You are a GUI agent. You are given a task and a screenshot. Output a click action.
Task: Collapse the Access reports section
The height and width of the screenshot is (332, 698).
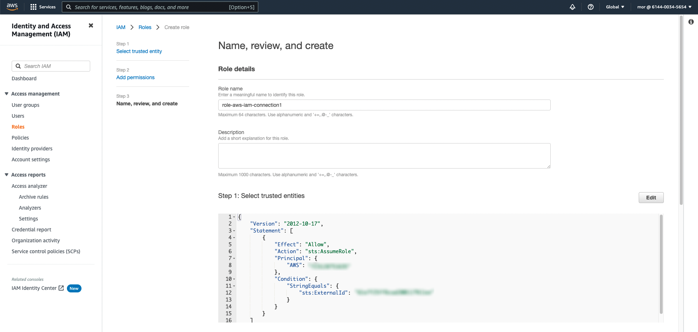pyautogui.click(x=7, y=175)
